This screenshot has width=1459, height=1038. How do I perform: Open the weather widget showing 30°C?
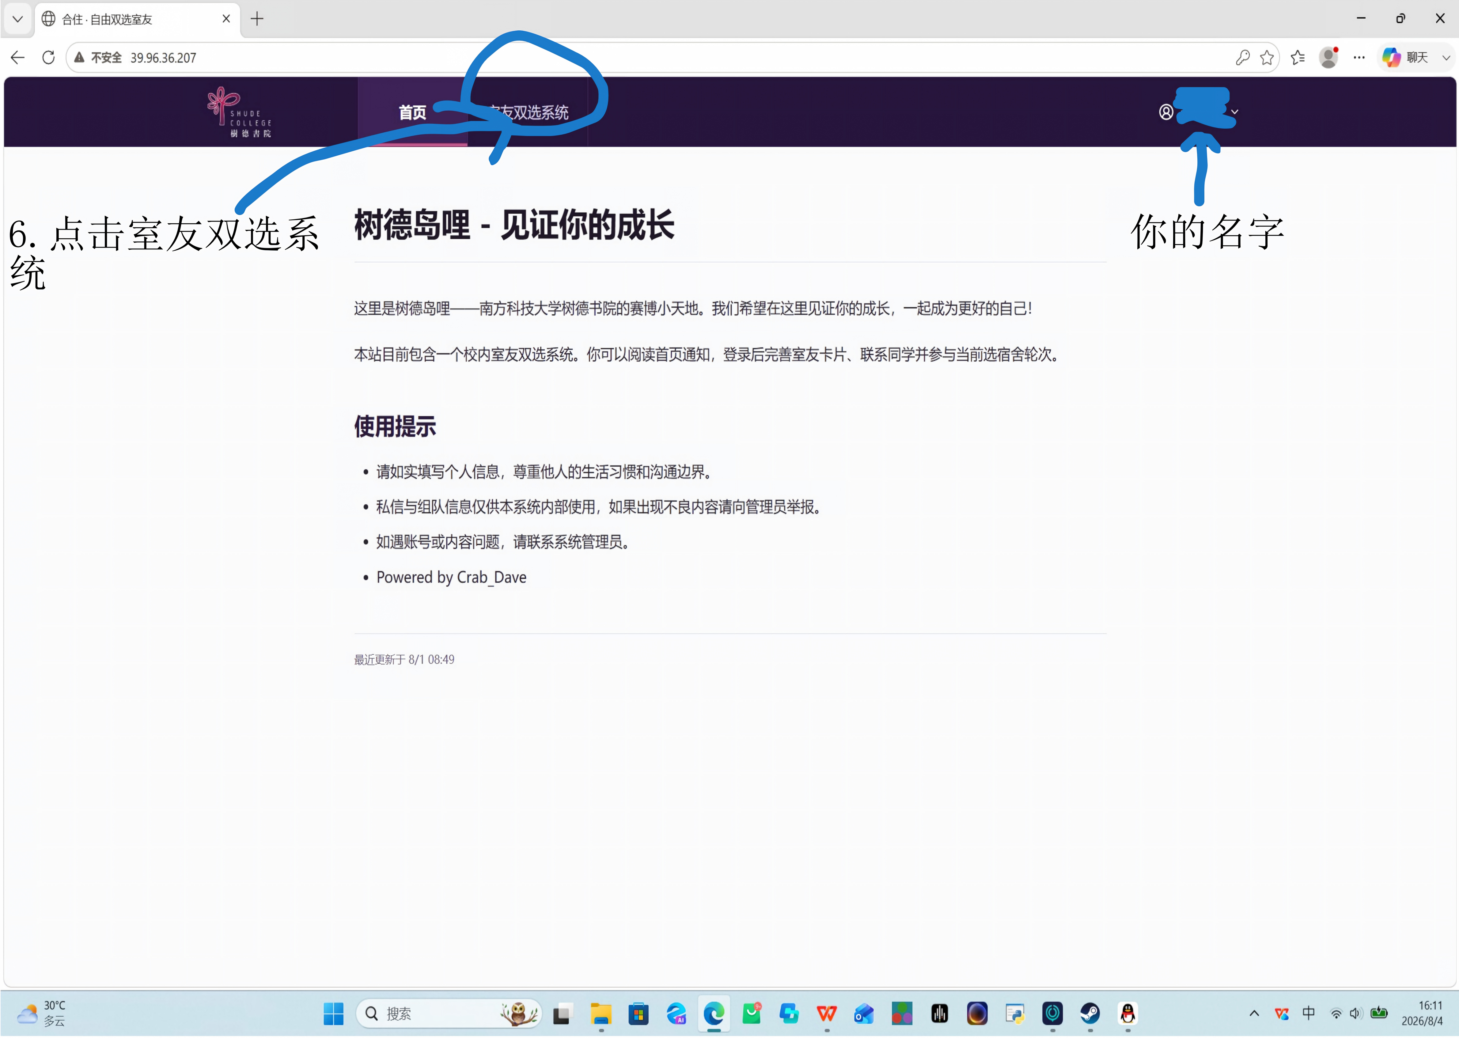tap(42, 1014)
